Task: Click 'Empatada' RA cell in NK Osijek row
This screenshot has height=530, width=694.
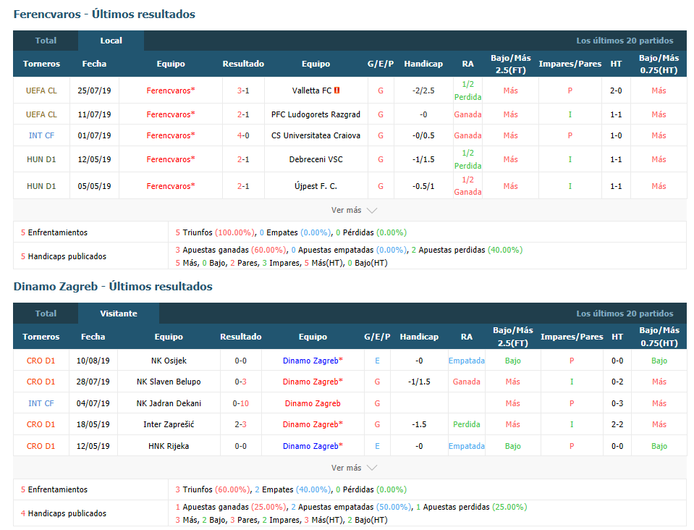Action: point(467,361)
